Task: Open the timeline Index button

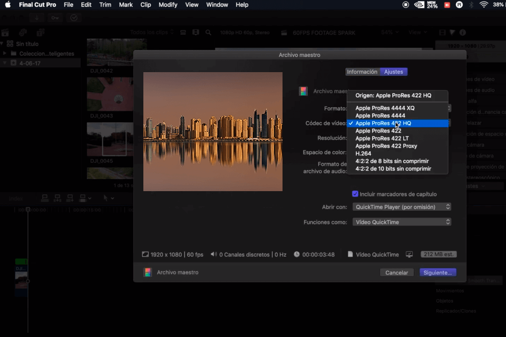Action: (x=16, y=199)
